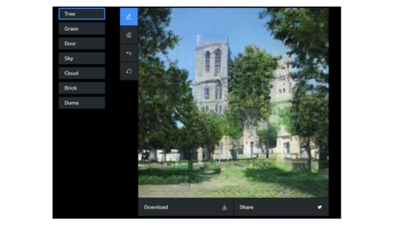The image size is (404, 227).
Task: Choose the Grass label
Action: click(x=82, y=29)
